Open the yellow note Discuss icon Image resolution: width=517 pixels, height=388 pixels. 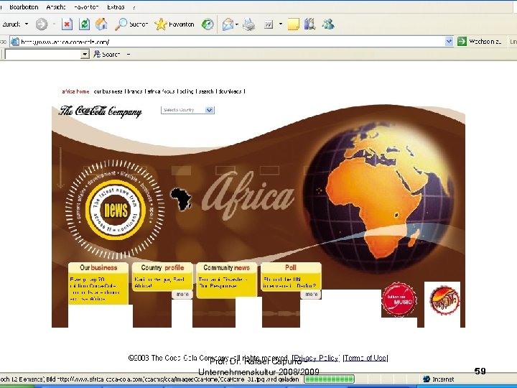[x=293, y=24]
